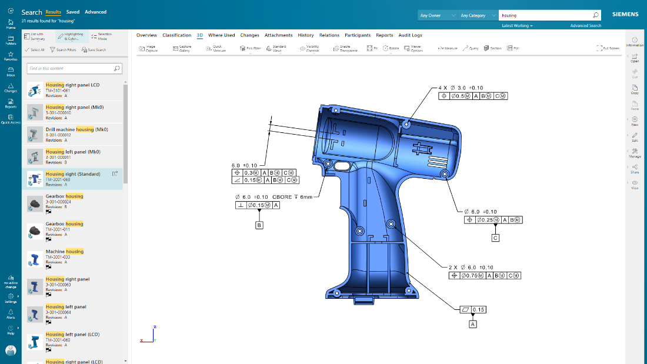
Task: Toggle Highlighting & Color option
Action: [71, 36]
